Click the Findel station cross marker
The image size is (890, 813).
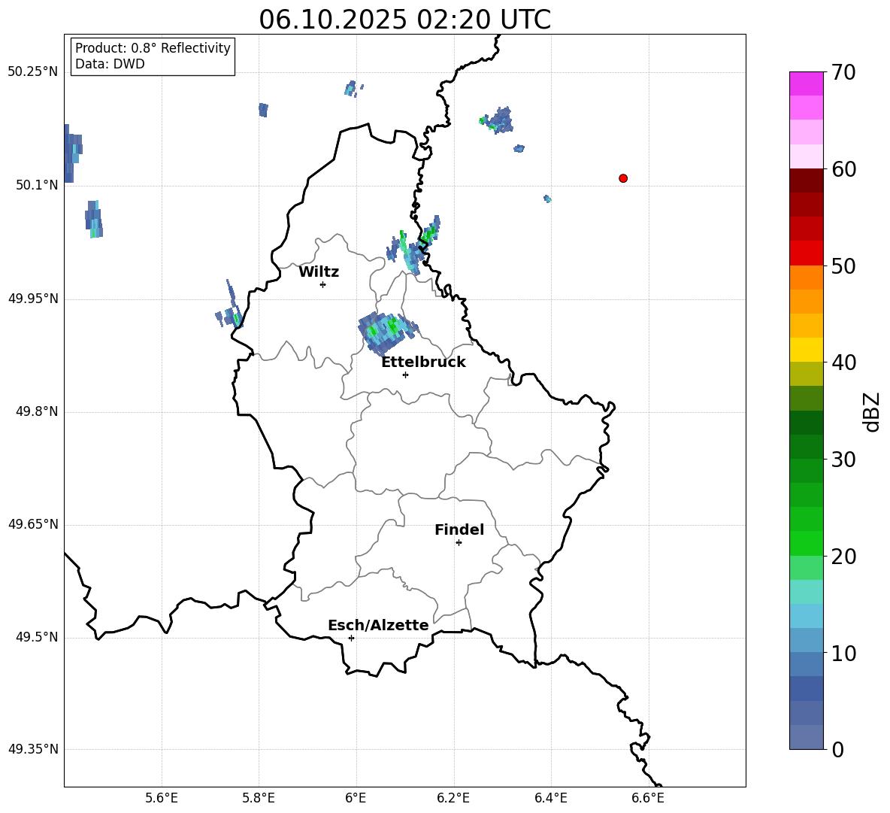tap(459, 543)
